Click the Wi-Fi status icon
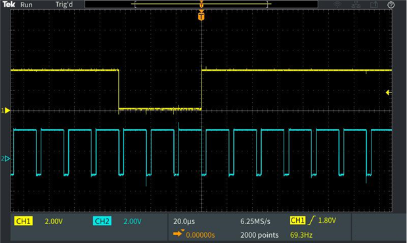407x243 pixels. click(x=337, y=5)
